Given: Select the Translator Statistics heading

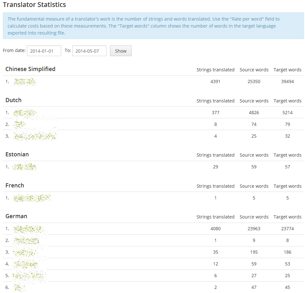Looking at the screenshot, I should (x=35, y=5).
